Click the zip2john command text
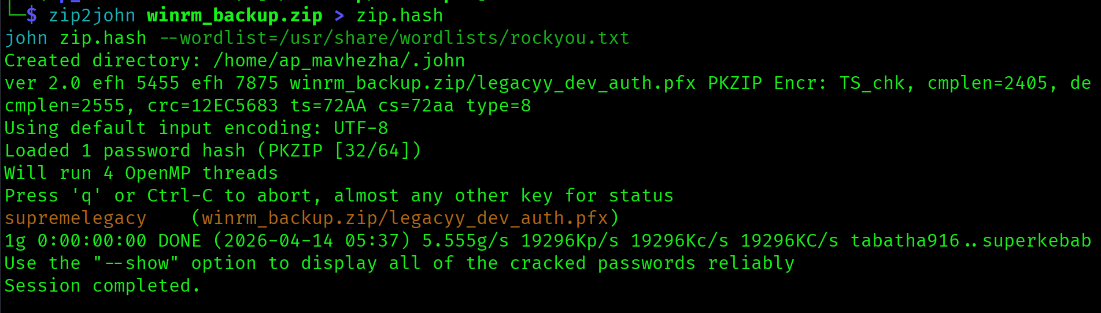The image size is (1101, 313). [x=91, y=16]
